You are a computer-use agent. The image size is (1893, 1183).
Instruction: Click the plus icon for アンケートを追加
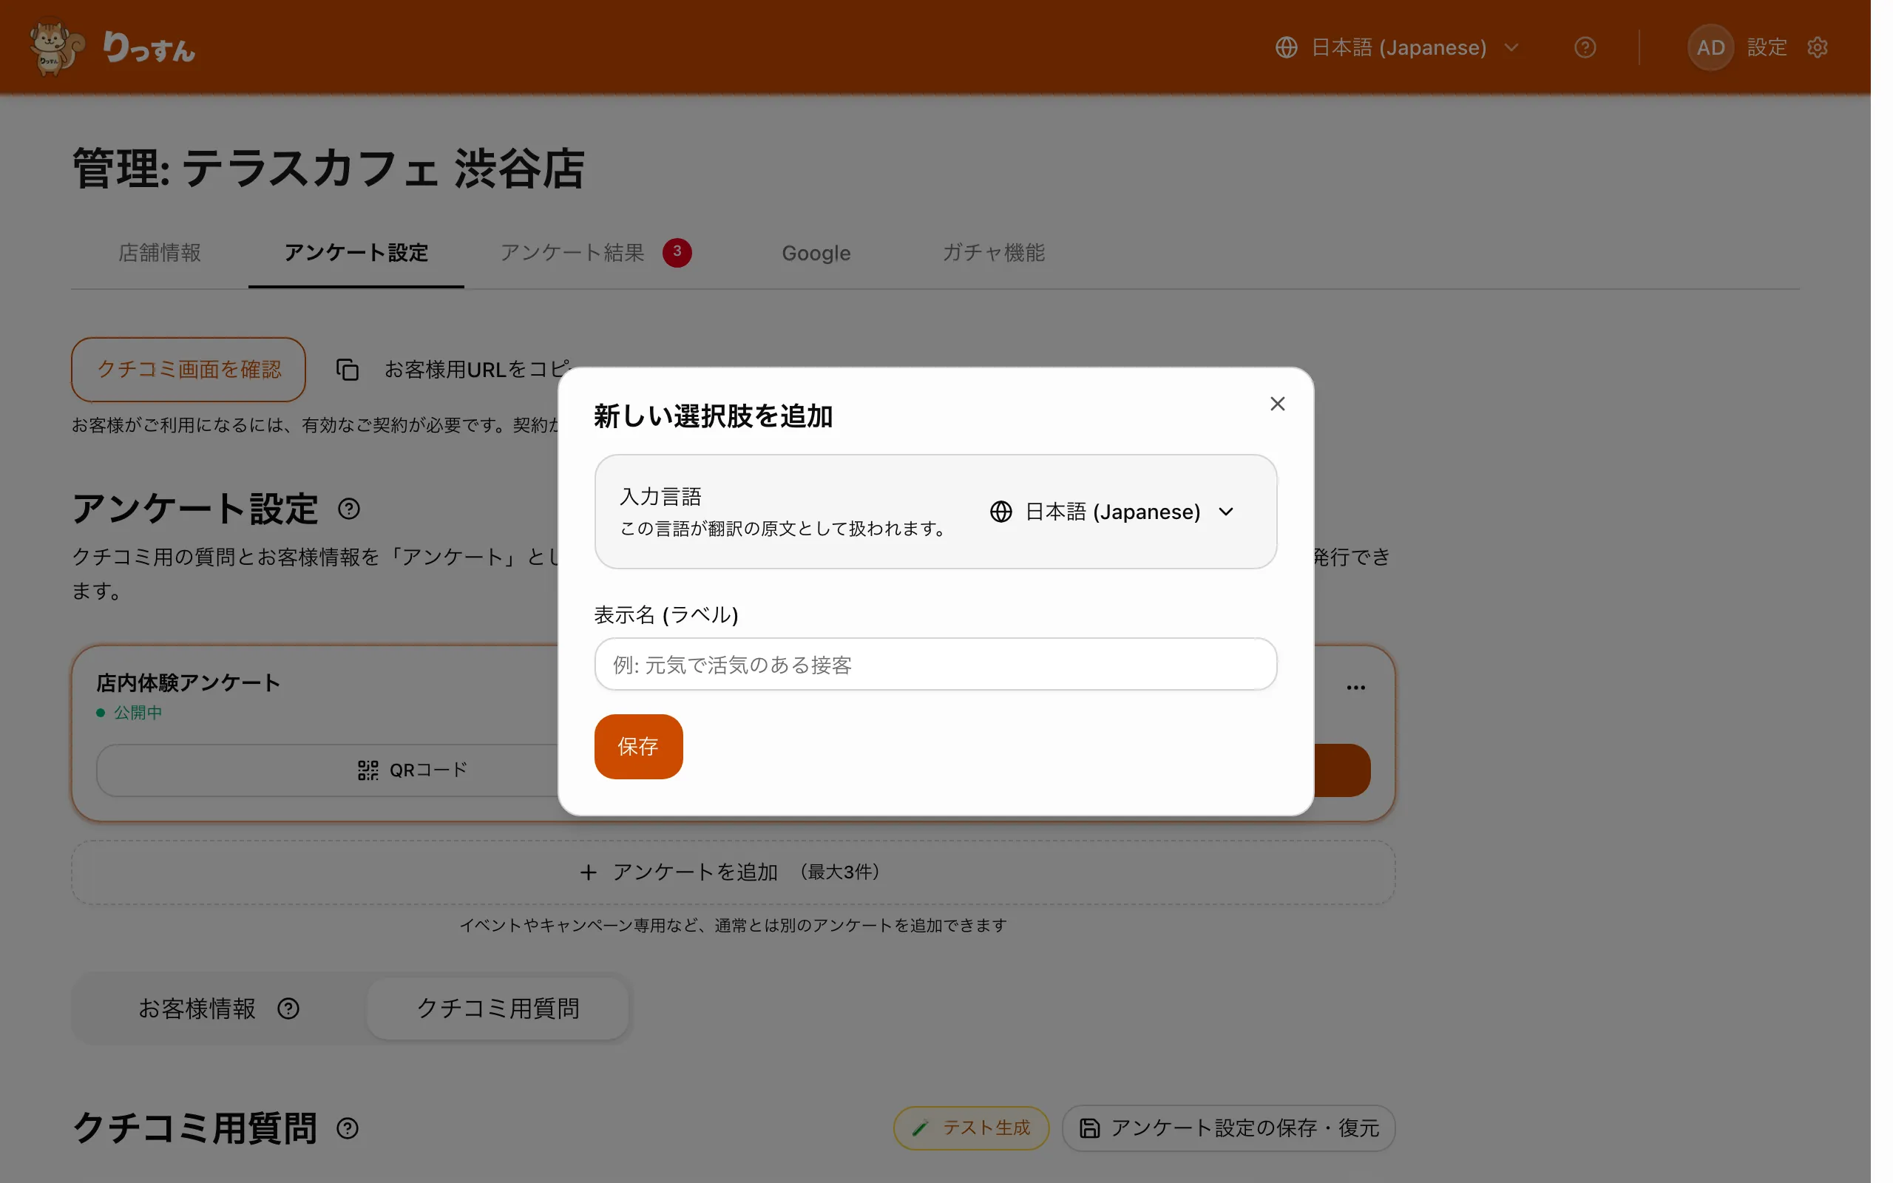[589, 872]
